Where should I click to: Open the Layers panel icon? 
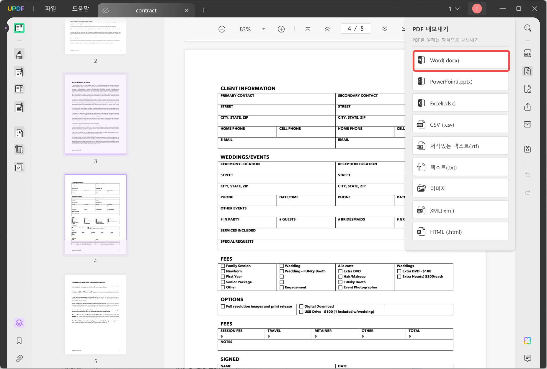tap(19, 323)
